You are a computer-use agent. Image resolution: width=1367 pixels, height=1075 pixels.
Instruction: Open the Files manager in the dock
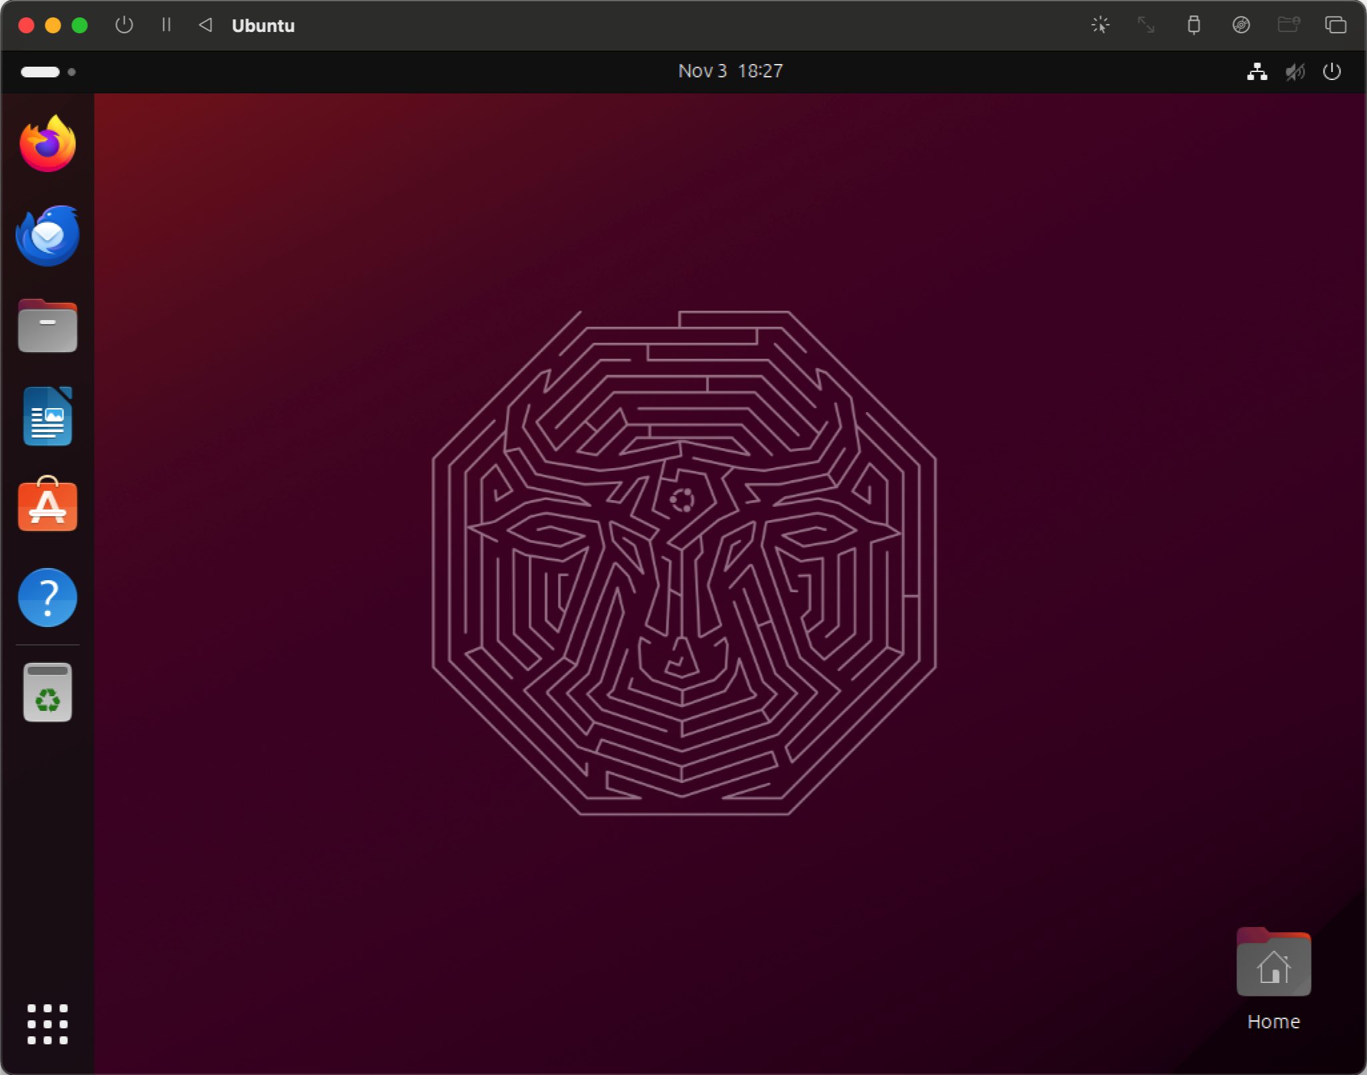pos(47,326)
